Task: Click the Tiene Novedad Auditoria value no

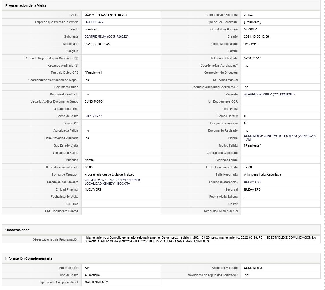Action: pos(87,138)
